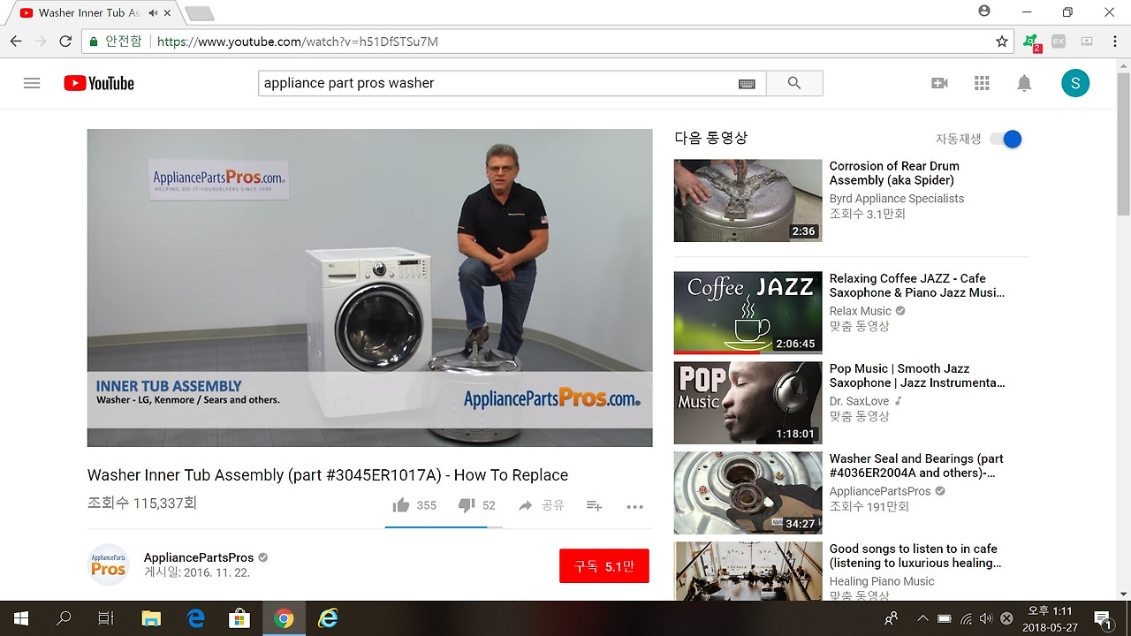Open the notifications bell
1131x636 pixels.
tap(1024, 83)
